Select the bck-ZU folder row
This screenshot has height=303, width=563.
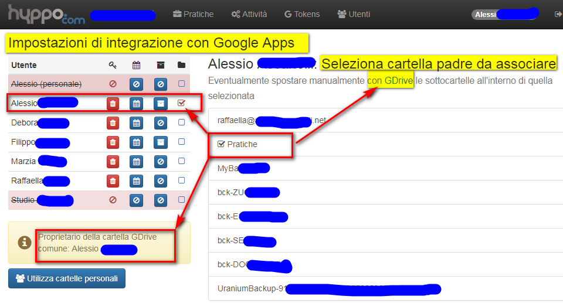pyautogui.click(x=386, y=192)
